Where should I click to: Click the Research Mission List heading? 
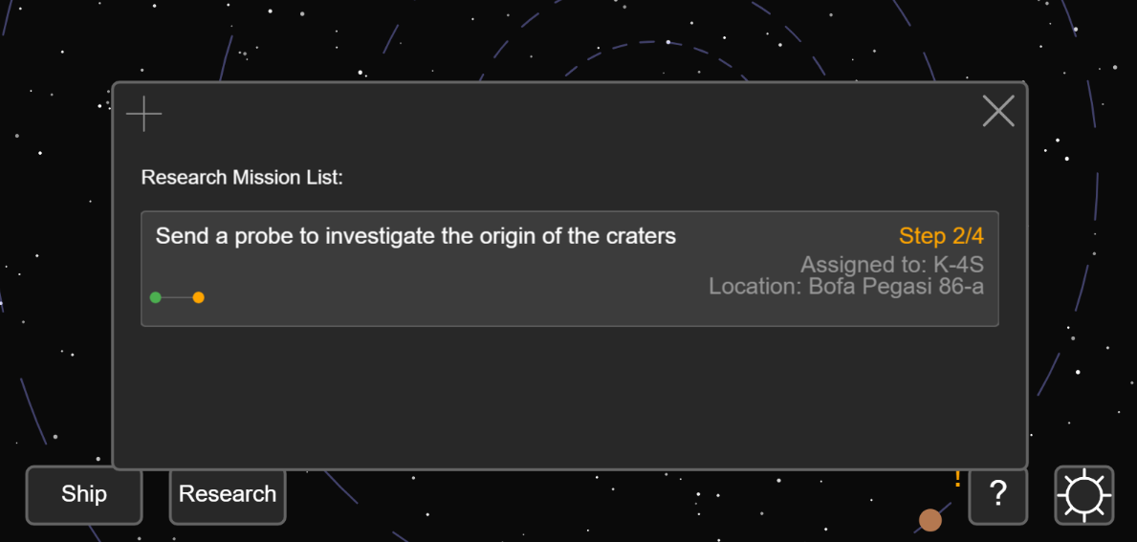[x=242, y=178]
